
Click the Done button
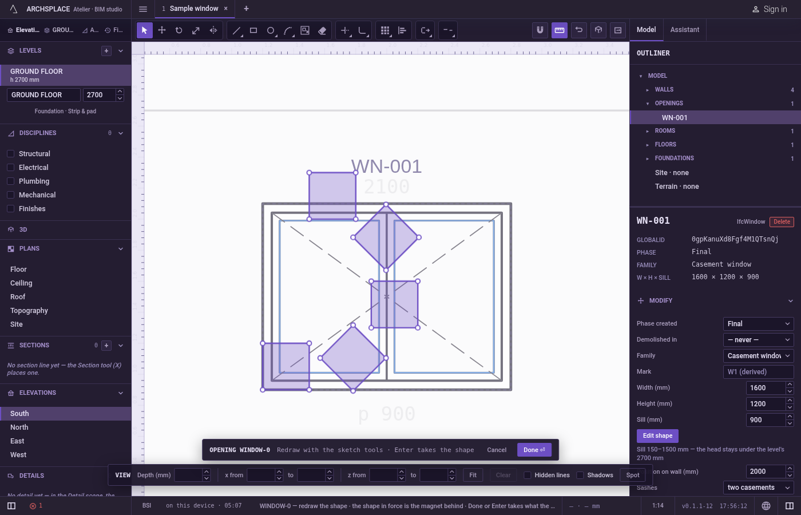534,450
